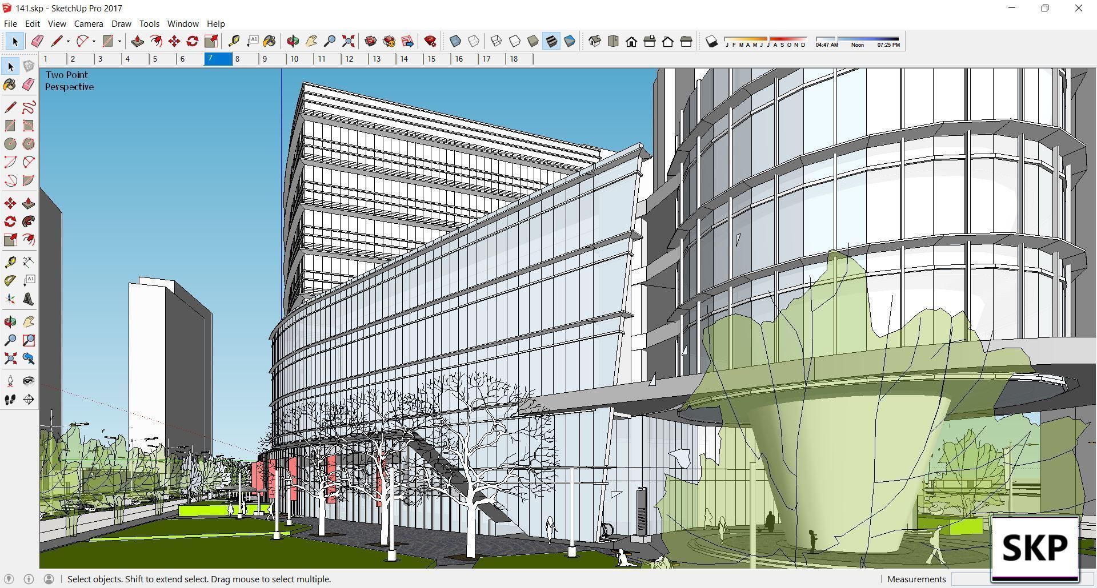Click the SKP file thumbnail badge
The image size is (1097, 588).
(x=1035, y=549)
